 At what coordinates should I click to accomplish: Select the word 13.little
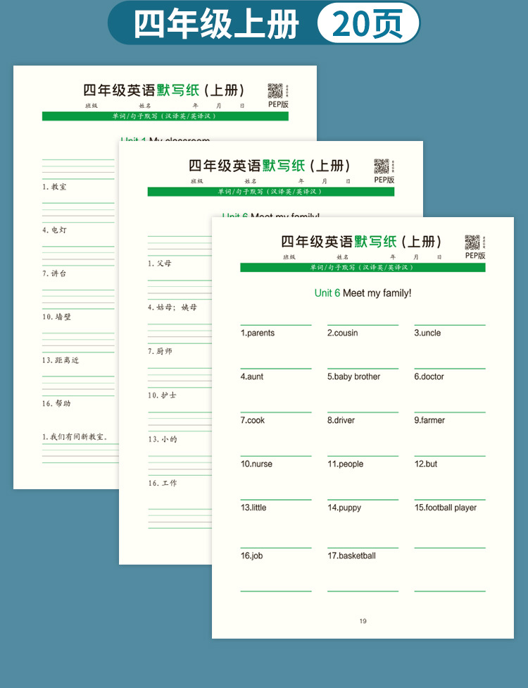[x=253, y=508]
